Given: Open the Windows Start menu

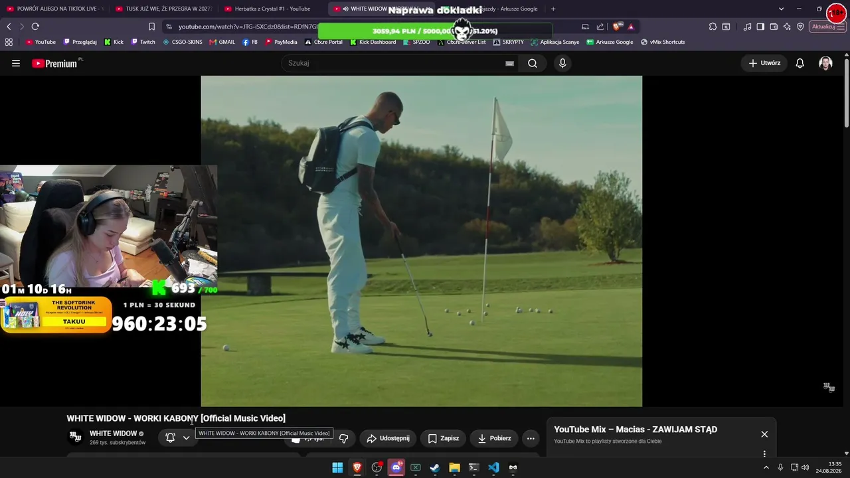Looking at the screenshot, I should tap(337, 467).
